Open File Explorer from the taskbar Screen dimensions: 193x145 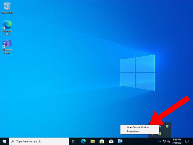[x=92, y=141]
